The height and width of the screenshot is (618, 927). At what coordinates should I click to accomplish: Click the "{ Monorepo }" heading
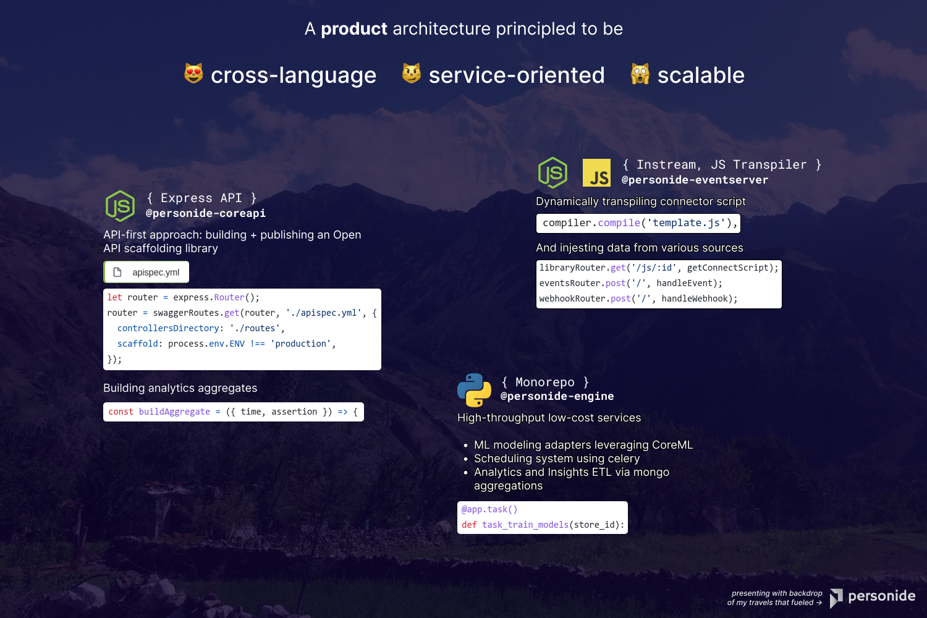[x=545, y=382]
